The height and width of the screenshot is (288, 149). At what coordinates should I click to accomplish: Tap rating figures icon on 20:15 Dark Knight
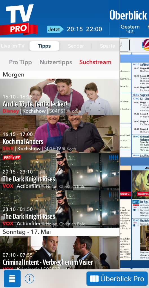113,157
